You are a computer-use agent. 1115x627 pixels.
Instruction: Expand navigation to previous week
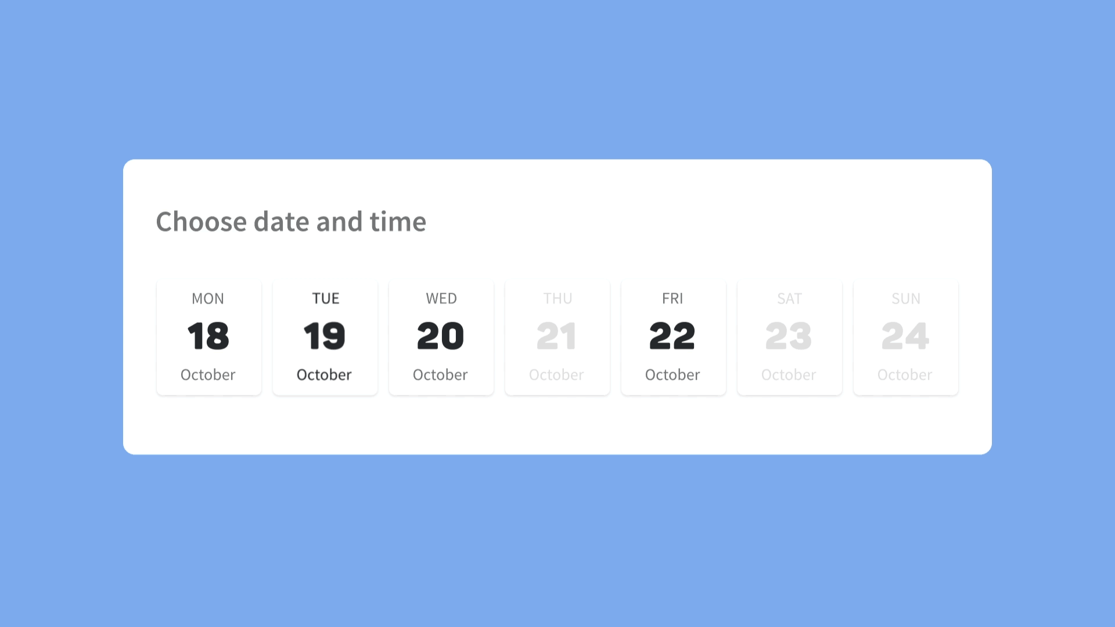coord(140,336)
